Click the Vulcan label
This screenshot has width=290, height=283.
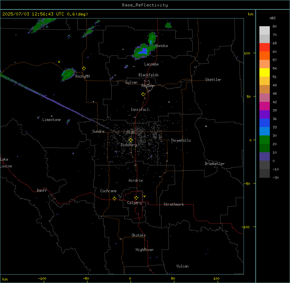click(183, 266)
